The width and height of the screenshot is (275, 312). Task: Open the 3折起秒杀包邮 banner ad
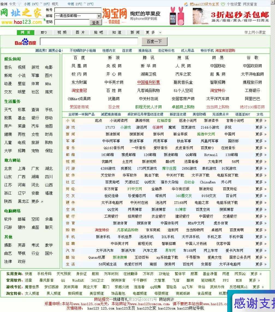tap(231, 16)
